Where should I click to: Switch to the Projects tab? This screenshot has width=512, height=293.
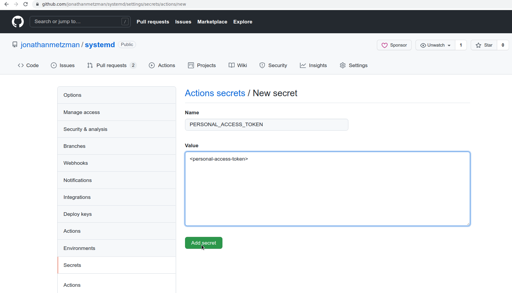(202, 65)
